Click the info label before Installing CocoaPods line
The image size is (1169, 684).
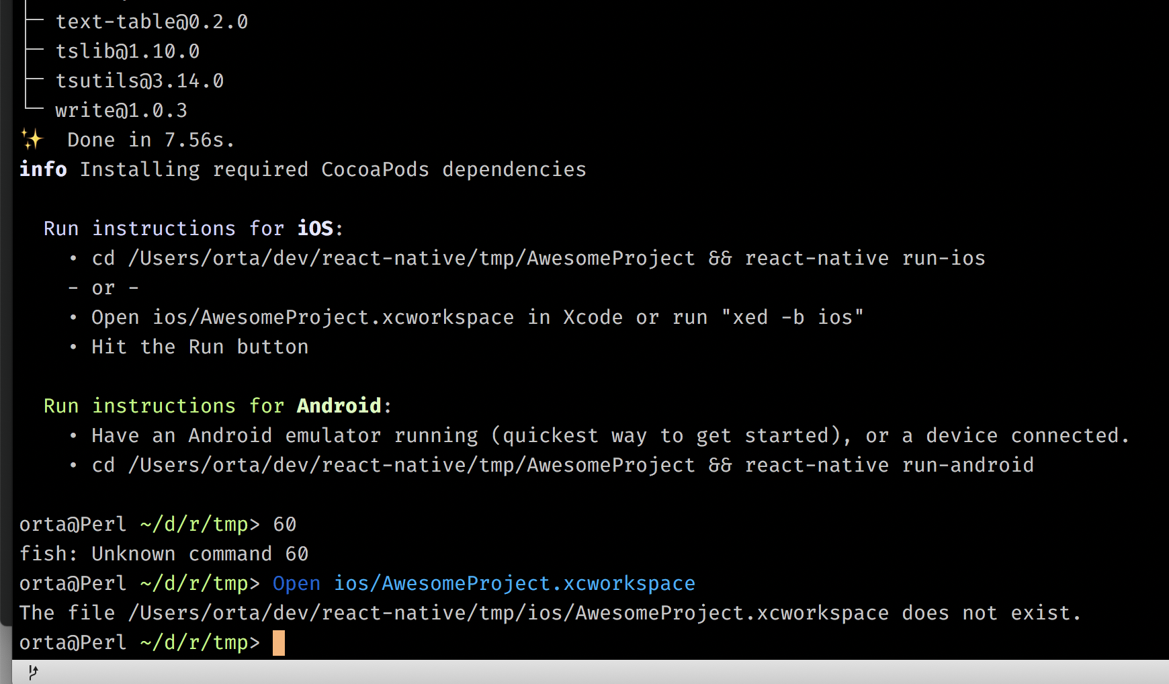[x=42, y=169]
